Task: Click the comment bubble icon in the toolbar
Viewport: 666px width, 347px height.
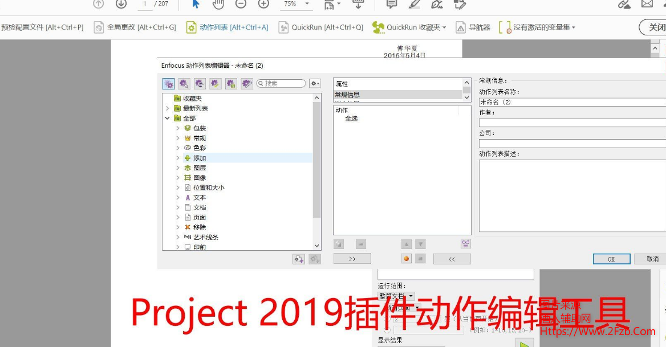Action: 392,4
